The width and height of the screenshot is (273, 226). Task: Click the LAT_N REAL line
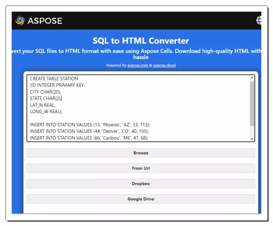point(43,105)
